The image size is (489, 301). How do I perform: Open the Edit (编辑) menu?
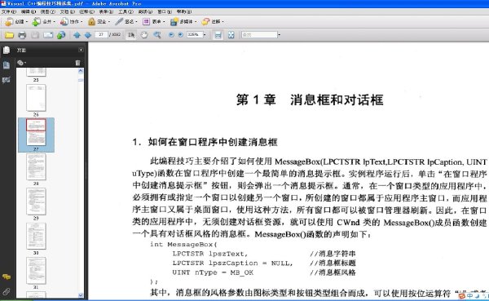coord(29,11)
